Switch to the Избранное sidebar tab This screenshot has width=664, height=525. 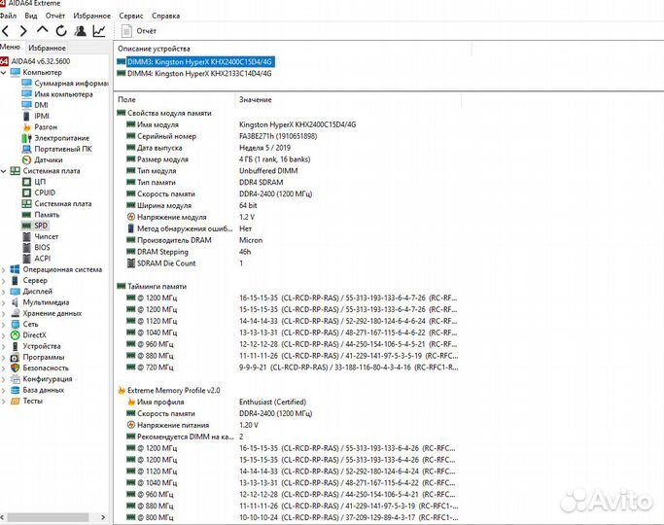point(47,48)
